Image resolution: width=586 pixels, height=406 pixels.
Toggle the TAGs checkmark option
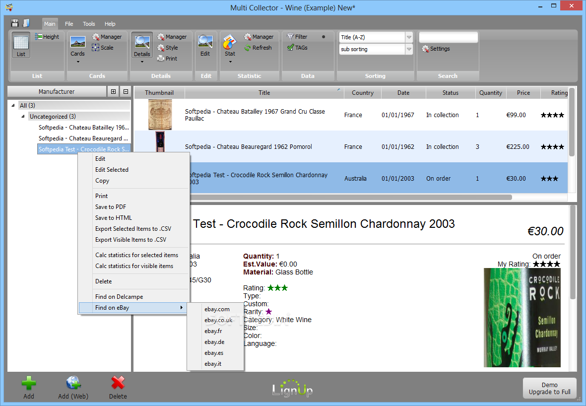[297, 48]
